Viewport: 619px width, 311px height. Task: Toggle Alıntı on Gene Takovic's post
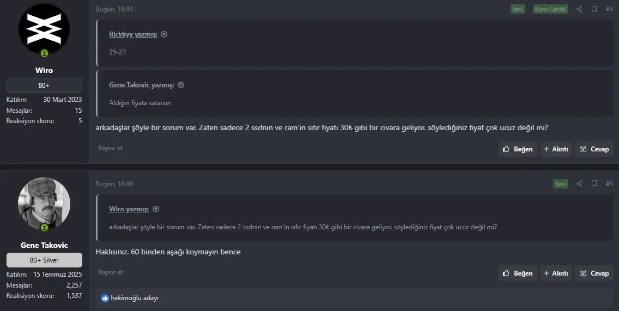pos(556,273)
